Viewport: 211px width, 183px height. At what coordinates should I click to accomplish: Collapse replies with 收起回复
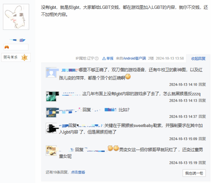pos(198,59)
